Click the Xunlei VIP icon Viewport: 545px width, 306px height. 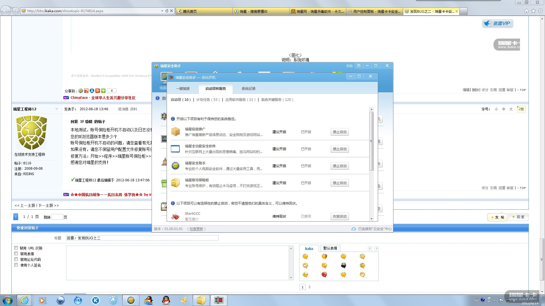tap(497, 24)
